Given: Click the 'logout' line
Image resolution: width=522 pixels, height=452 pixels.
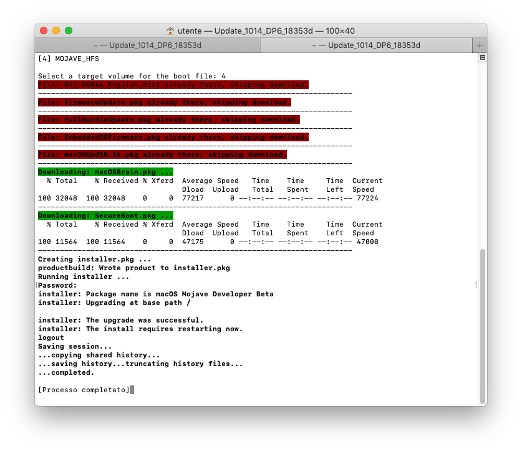Looking at the screenshot, I should click(x=51, y=337).
